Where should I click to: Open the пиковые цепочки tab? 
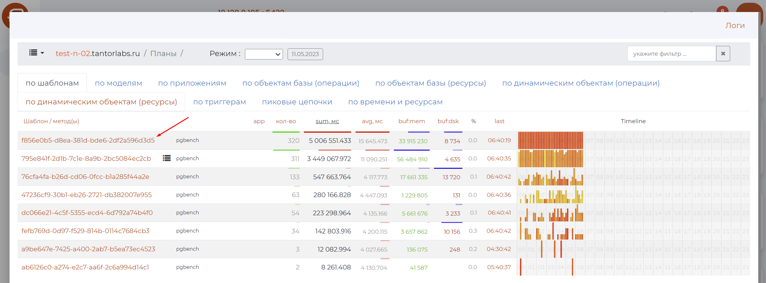pos(297,102)
